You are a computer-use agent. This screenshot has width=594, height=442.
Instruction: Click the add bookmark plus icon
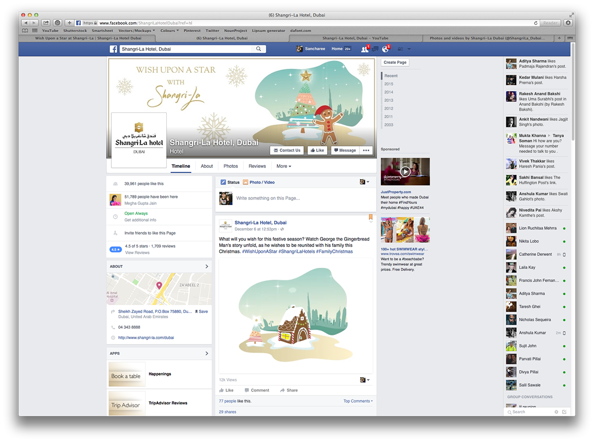pyautogui.click(x=70, y=23)
